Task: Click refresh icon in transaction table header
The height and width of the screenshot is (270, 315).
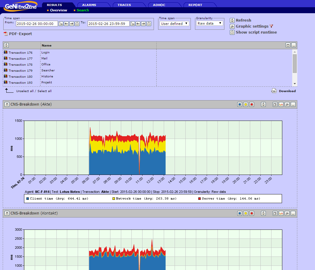Action: tap(6, 45)
